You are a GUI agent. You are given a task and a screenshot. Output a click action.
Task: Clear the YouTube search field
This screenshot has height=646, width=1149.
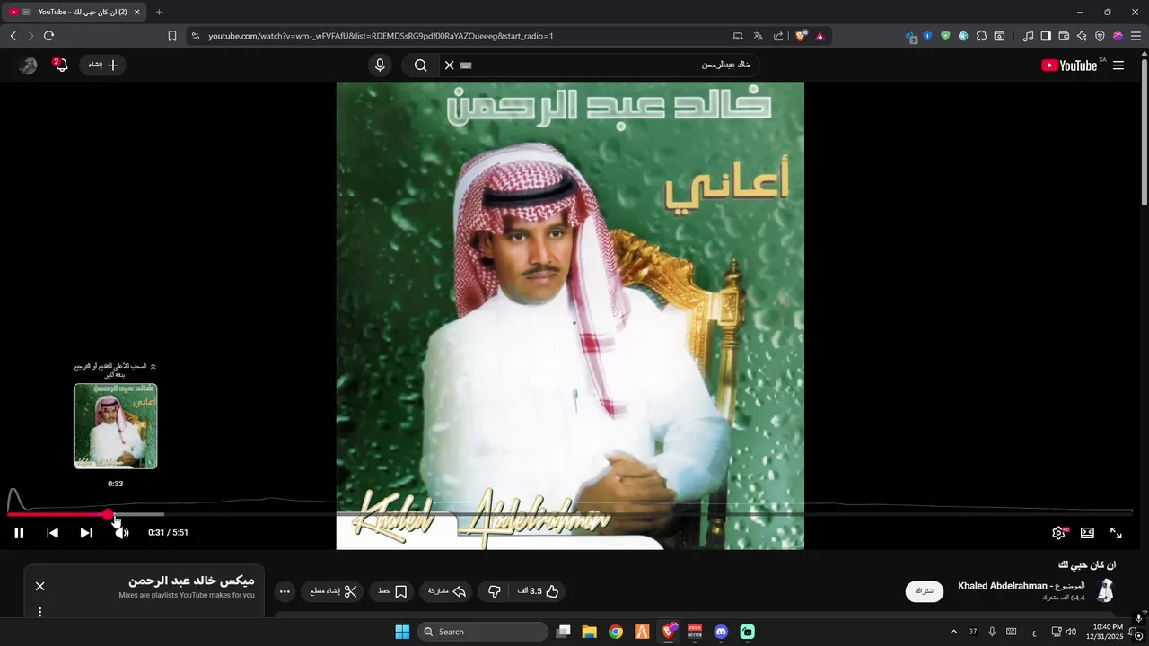tap(450, 65)
